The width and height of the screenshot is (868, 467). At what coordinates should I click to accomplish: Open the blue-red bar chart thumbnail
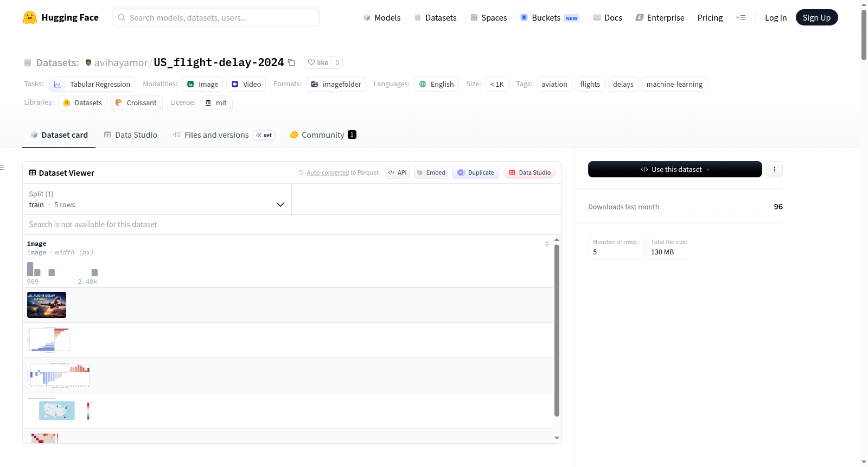(59, 375)
